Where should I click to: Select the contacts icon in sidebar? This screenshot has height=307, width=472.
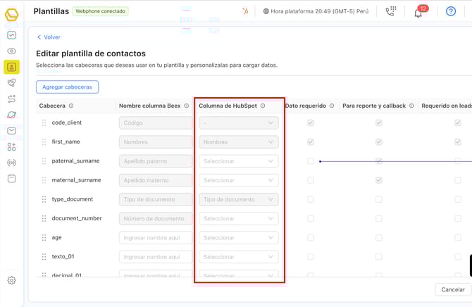pyautogui.click(x=11, y=67)
